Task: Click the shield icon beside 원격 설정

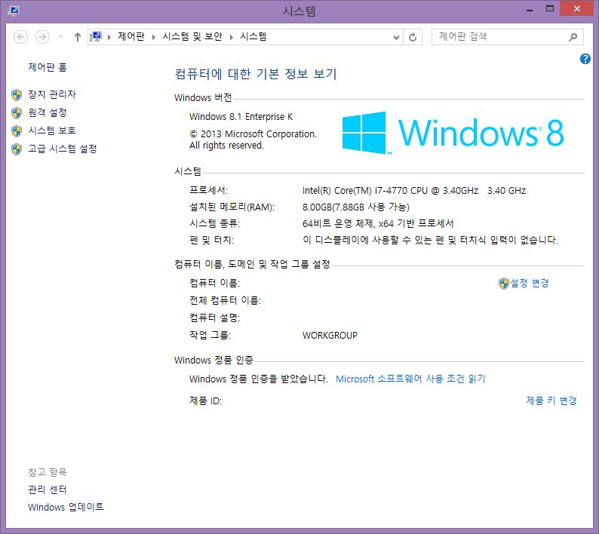Action: tap(17, 112)
